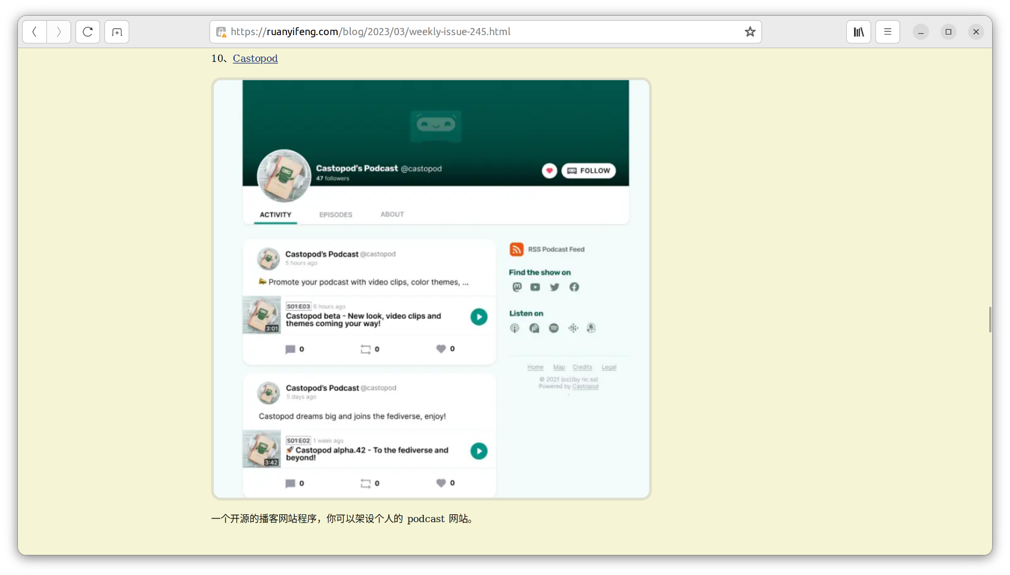Play the Castopod beta episode

pos(479,317)
